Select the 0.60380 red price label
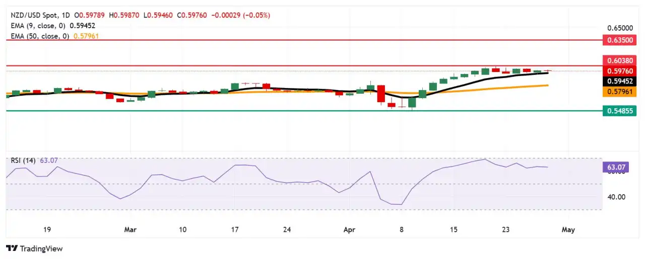Screen dimensions: 645x259 [619, 61]
